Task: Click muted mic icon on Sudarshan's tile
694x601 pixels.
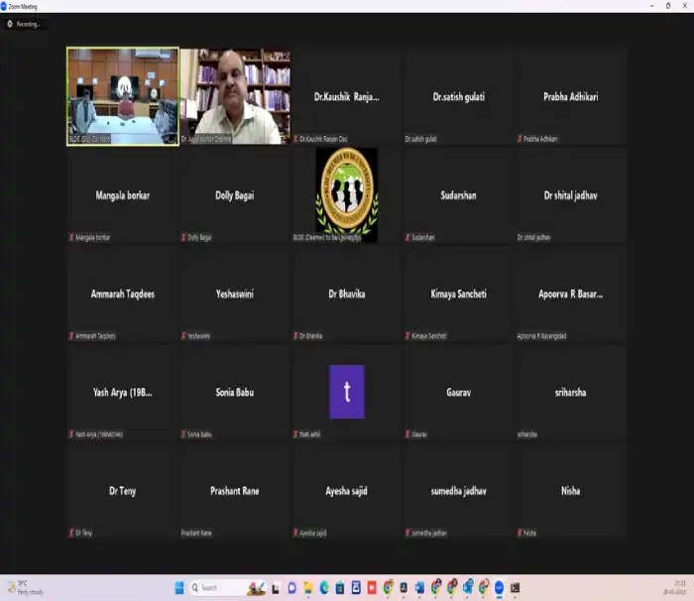Action: (x=407, y=237)
